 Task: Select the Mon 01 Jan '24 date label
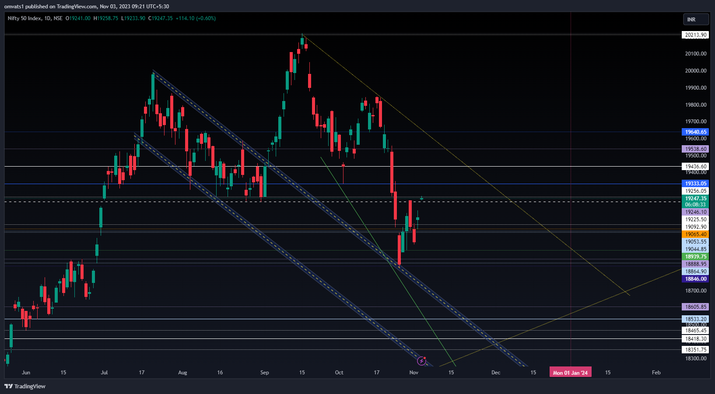click(570, 373)
